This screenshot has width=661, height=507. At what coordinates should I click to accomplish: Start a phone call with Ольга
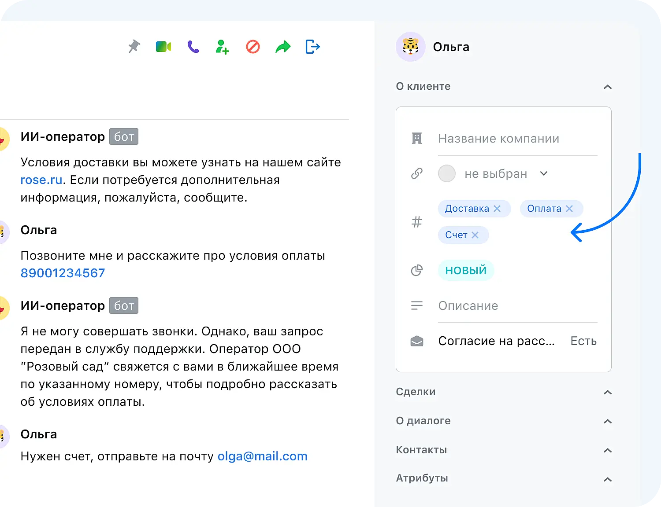[193, 46]
